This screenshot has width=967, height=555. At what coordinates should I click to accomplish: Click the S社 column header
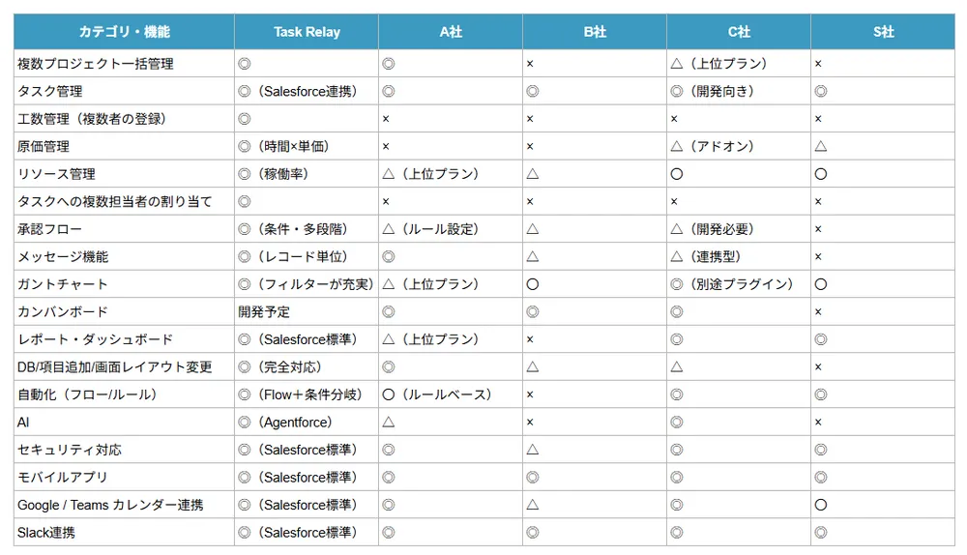883,32
